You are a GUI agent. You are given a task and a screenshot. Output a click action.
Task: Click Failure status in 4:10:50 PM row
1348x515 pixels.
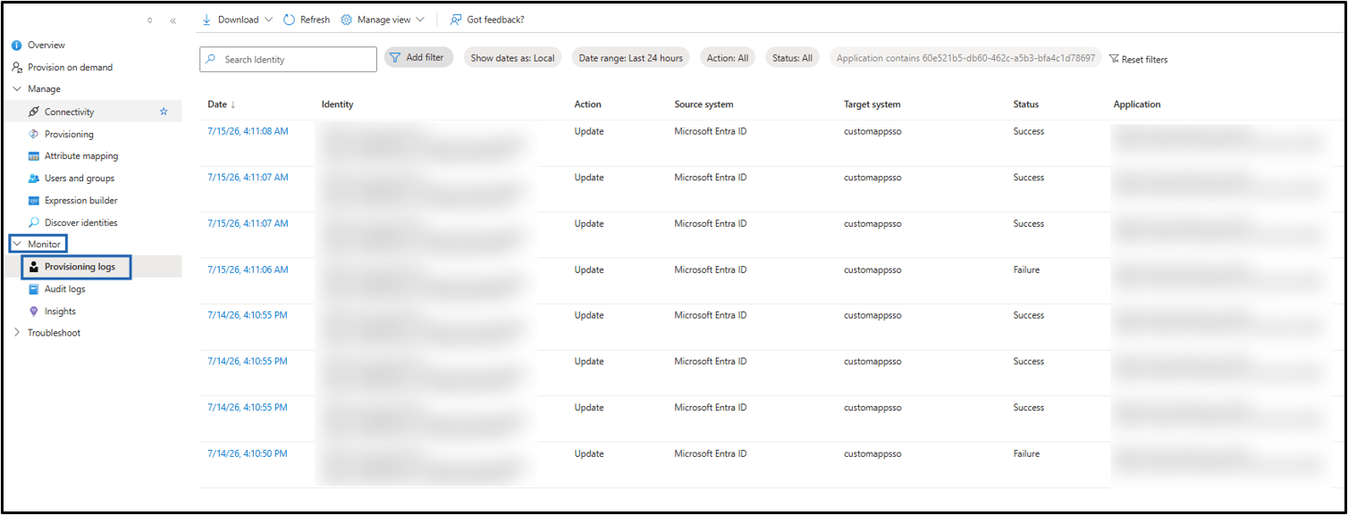click(1027, 453)
